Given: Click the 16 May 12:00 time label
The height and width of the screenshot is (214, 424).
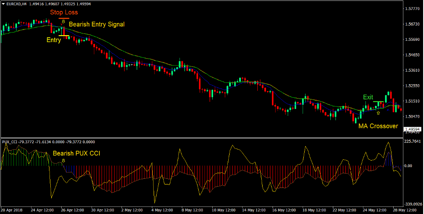Looking at the screenshot, I should [284, 210].
